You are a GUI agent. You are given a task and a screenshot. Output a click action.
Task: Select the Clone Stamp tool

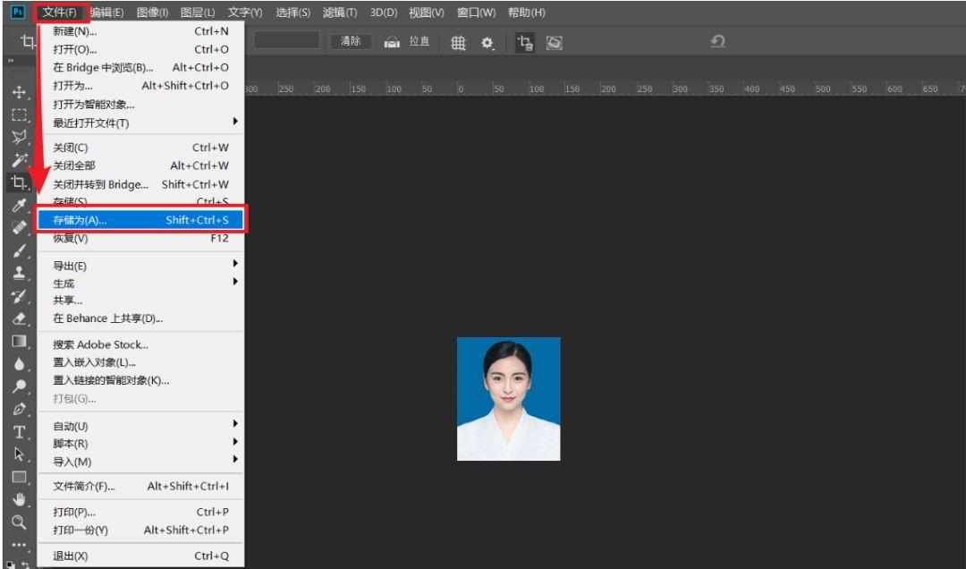tap(19, 274)
